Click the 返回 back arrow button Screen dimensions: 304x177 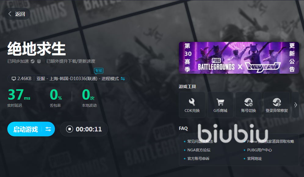click(17, 14)
